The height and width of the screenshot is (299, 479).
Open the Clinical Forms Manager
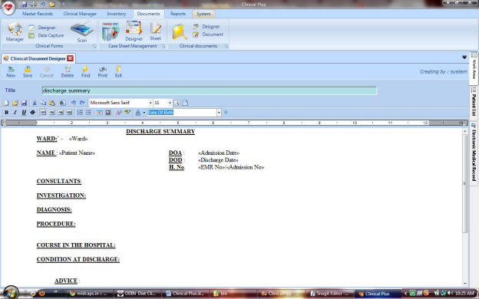[15, 32]
